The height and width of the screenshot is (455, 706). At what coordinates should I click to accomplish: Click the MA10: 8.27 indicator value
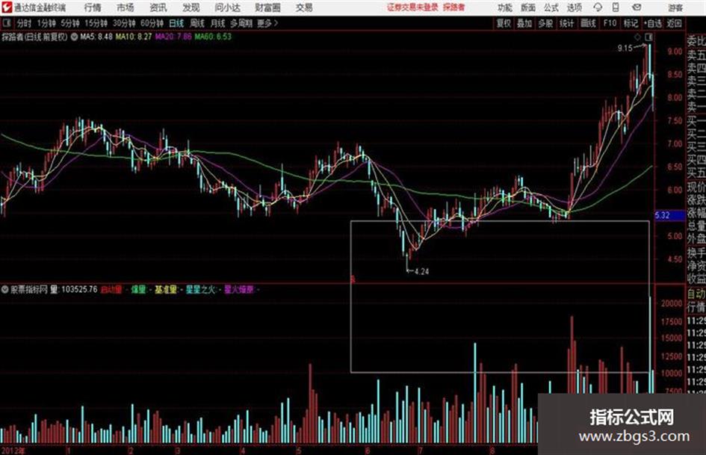point(134,37)
